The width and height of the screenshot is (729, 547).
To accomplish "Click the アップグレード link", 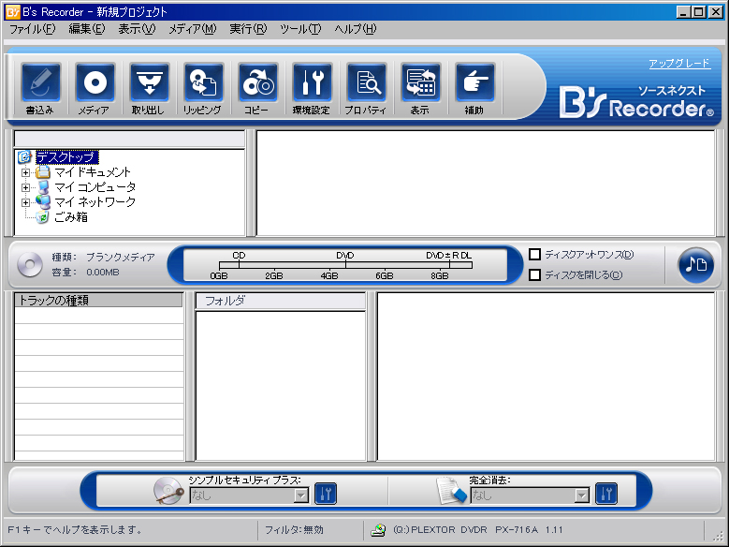I will [678, 64].
